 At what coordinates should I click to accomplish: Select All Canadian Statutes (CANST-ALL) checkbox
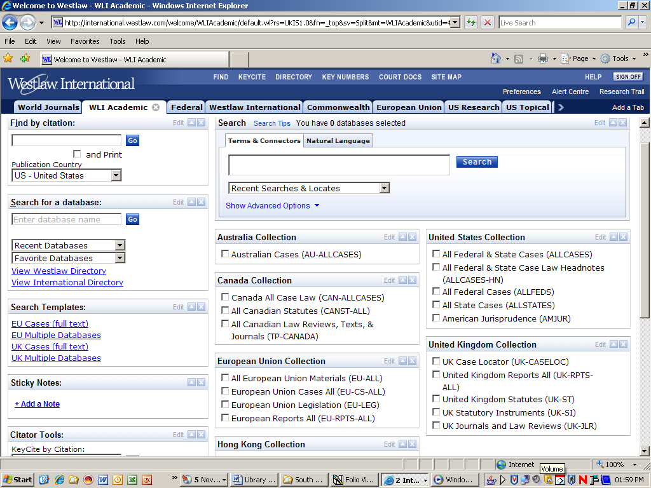pos(225,310)
